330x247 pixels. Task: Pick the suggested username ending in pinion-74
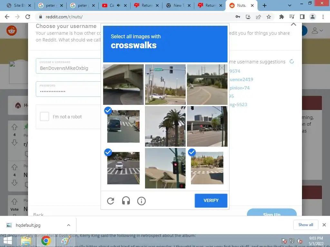(239, 88)
